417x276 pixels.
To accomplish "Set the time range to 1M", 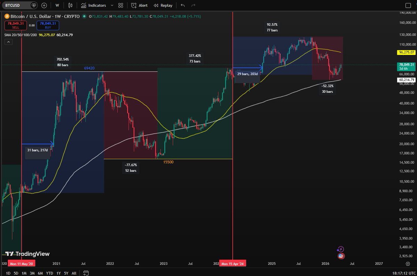I will tap(24, 273).
